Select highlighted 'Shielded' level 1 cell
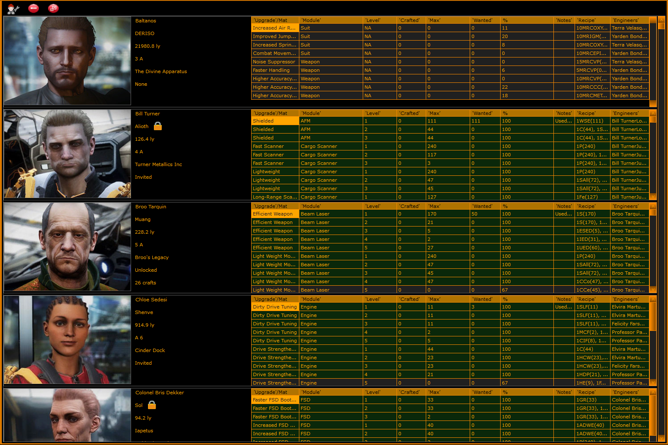The height and width of the screenshot is (445, 668). pos(275,121)
